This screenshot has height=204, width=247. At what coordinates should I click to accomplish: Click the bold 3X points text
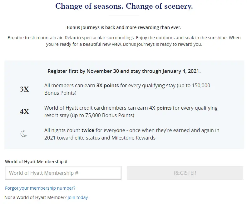coord(108,85)
